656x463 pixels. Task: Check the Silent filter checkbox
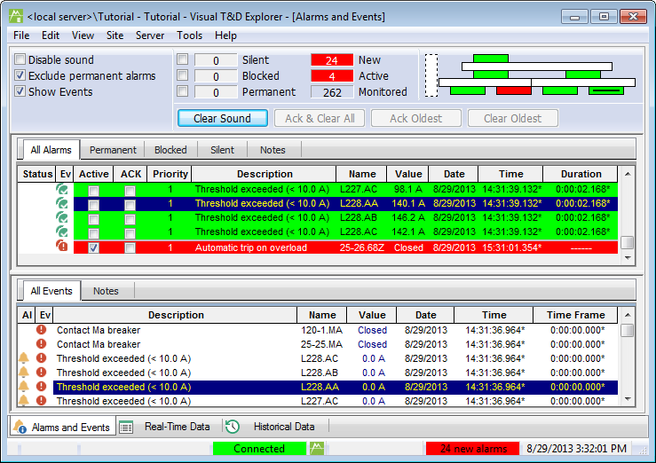[x=182, y=59]
